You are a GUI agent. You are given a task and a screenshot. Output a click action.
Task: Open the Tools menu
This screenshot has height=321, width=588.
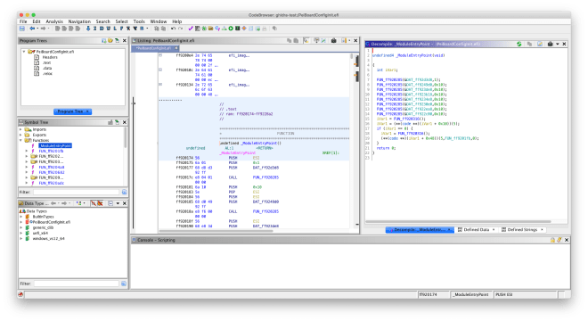pyautogui.click(x=139, y=21)
